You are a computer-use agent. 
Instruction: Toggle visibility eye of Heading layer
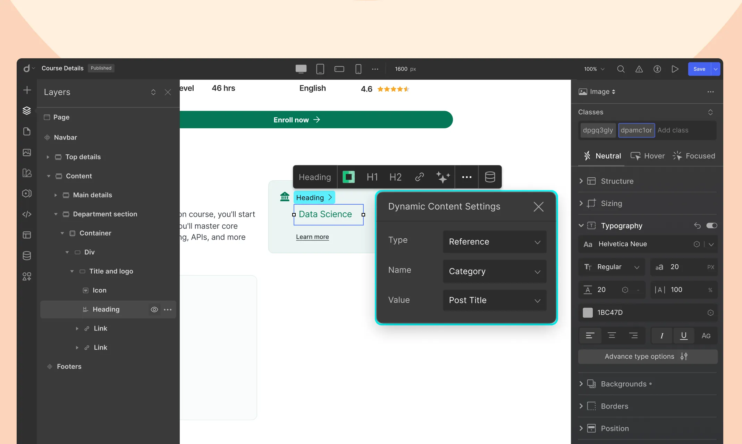click(154, 309)
